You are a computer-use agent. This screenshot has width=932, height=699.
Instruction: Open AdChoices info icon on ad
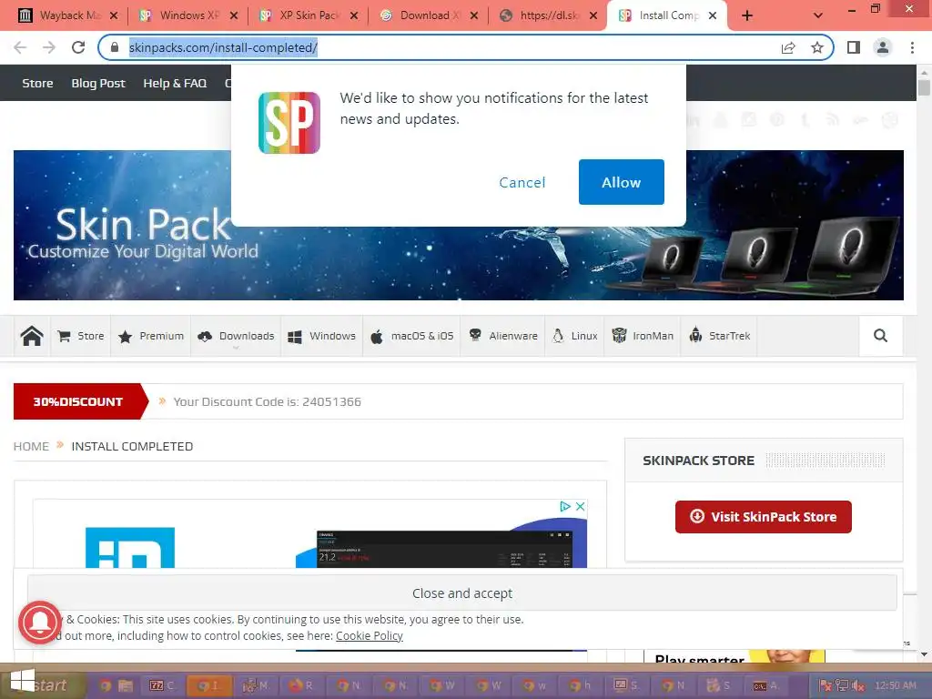[x=565, y=506]
